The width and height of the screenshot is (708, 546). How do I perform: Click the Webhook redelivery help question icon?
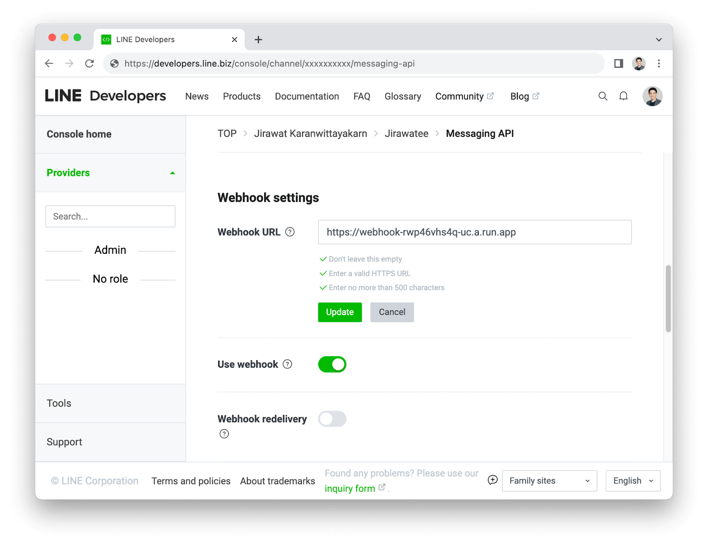(x=224, y=434)
